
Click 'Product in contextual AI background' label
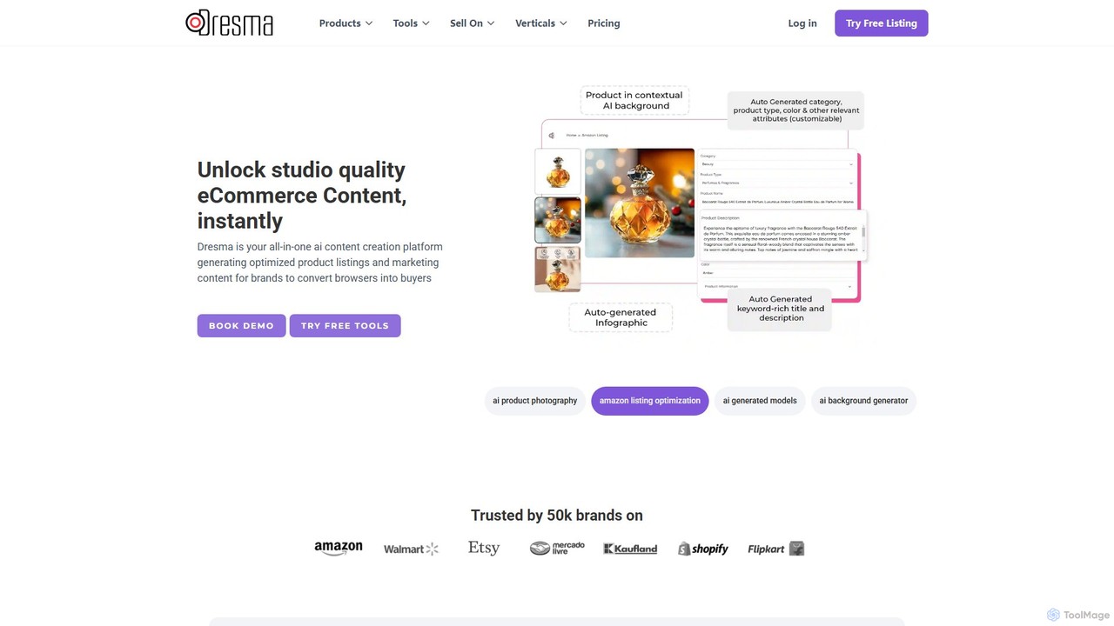pyautogui.click(x=634, y=101)
